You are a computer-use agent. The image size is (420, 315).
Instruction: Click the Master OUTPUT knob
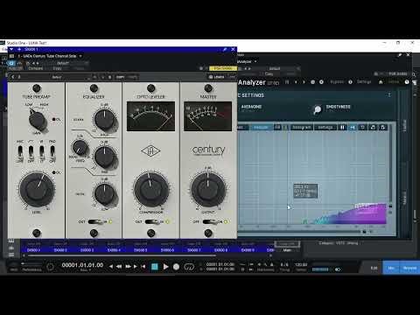(x=207, y=190)
